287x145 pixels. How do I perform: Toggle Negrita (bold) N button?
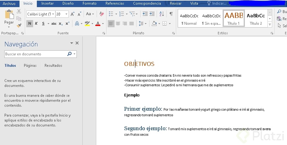pyautogui.click(x=30, y=23)
